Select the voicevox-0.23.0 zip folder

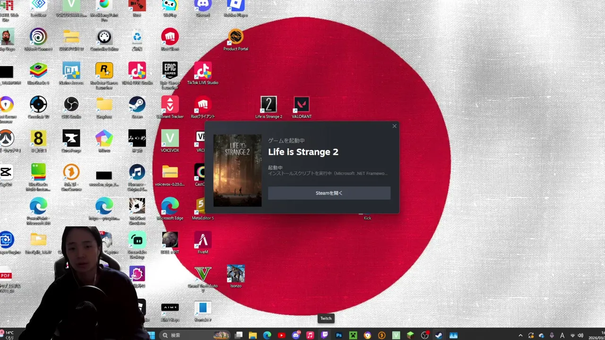[x=170, y=176]
